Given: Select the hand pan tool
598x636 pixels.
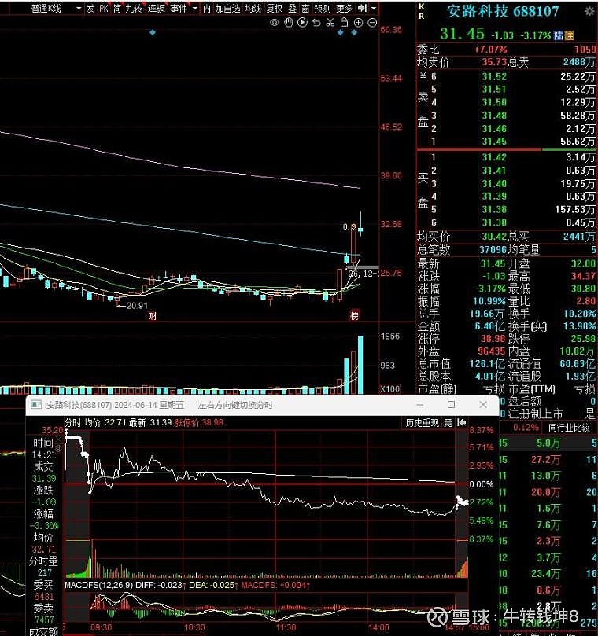Looking at the screenshot, I should [289, 23].
